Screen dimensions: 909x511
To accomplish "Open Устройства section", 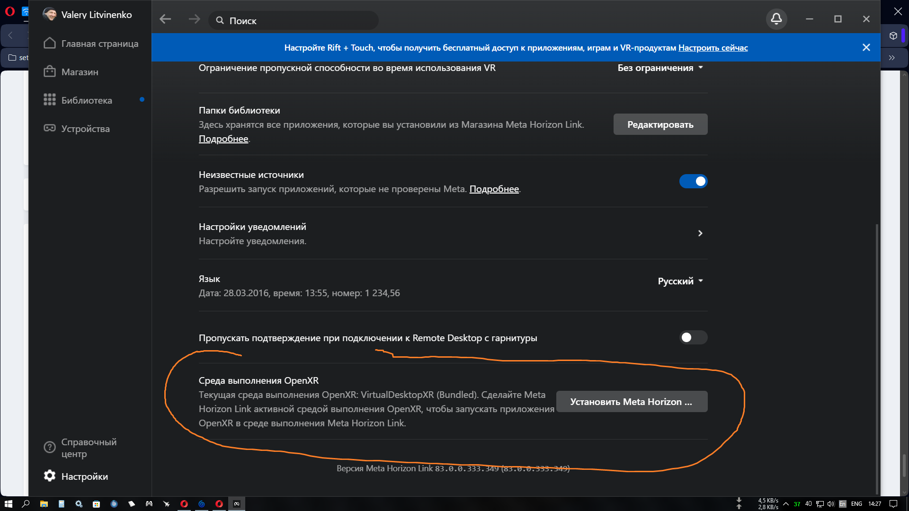I will pyautogui.click(x=77, y=129).
